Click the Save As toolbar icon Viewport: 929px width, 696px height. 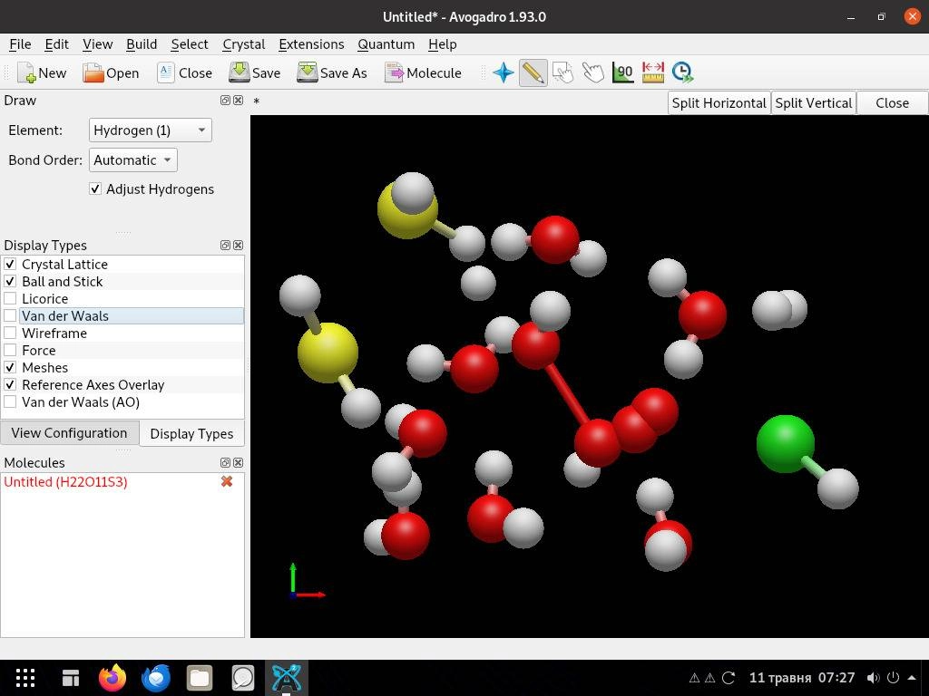pos(307,72)
